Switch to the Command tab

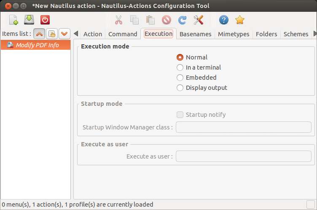[123, 34]
